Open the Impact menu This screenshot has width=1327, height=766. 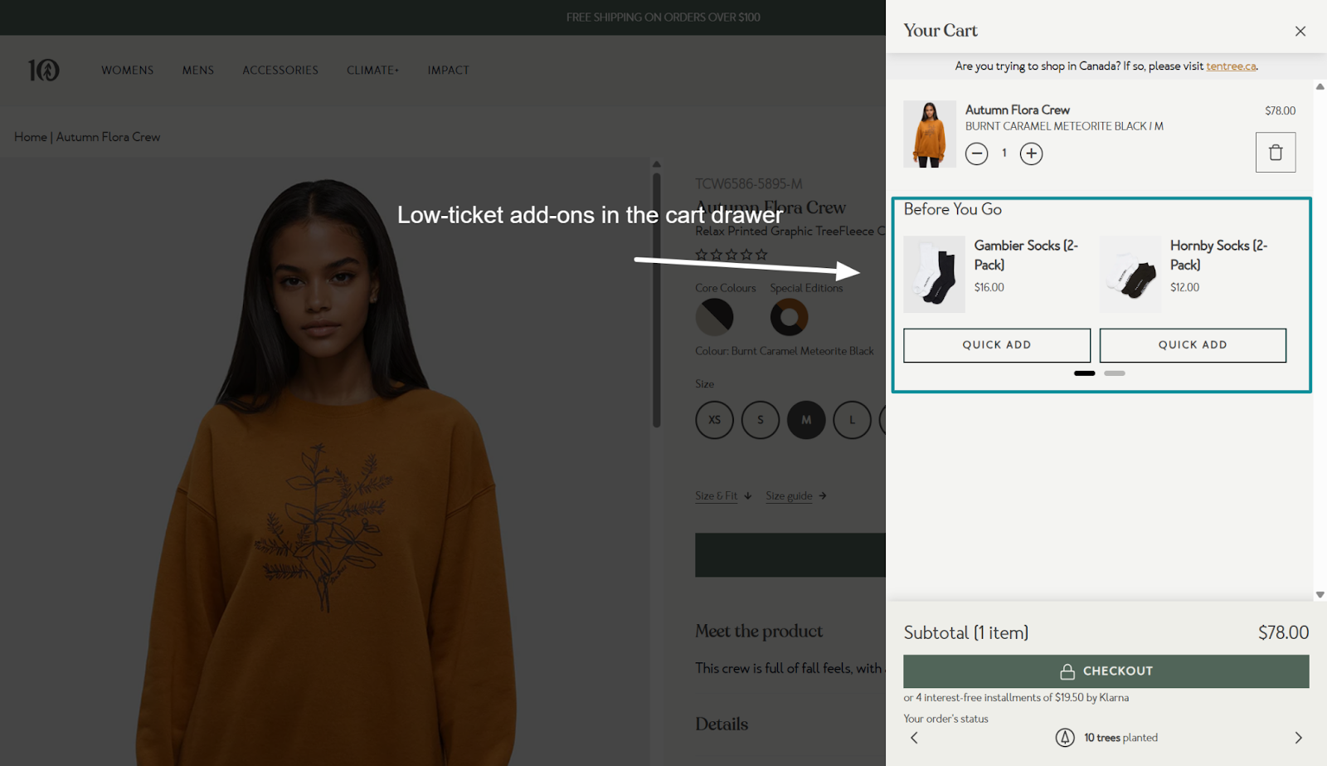coord(449,71)
